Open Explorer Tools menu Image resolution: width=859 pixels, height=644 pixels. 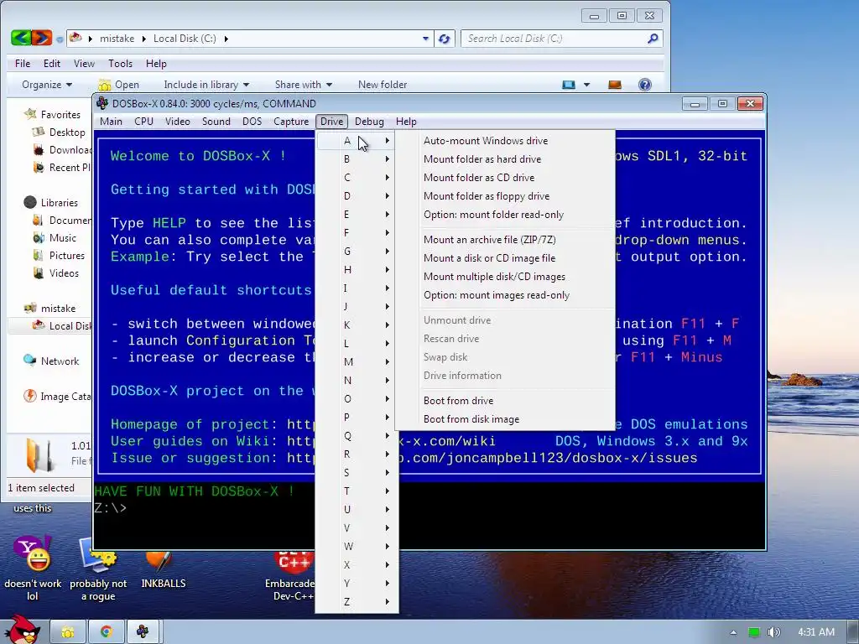tap(120, 64)
